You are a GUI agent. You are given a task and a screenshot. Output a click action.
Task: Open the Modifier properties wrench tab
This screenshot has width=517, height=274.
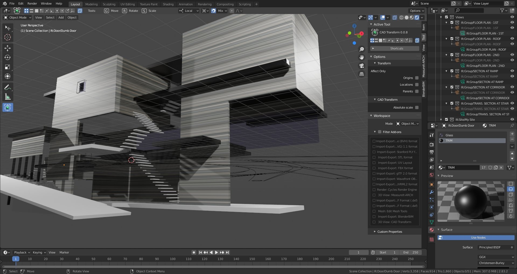[432, 192]
